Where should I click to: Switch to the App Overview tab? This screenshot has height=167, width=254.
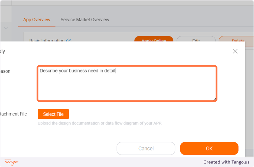click(37, 20)
